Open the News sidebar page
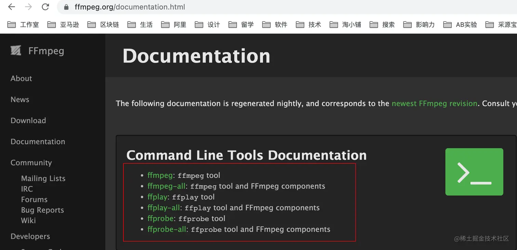 click(x=20, y=100)
